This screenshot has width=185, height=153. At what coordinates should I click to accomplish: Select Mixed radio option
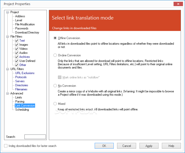coord(55,104)
